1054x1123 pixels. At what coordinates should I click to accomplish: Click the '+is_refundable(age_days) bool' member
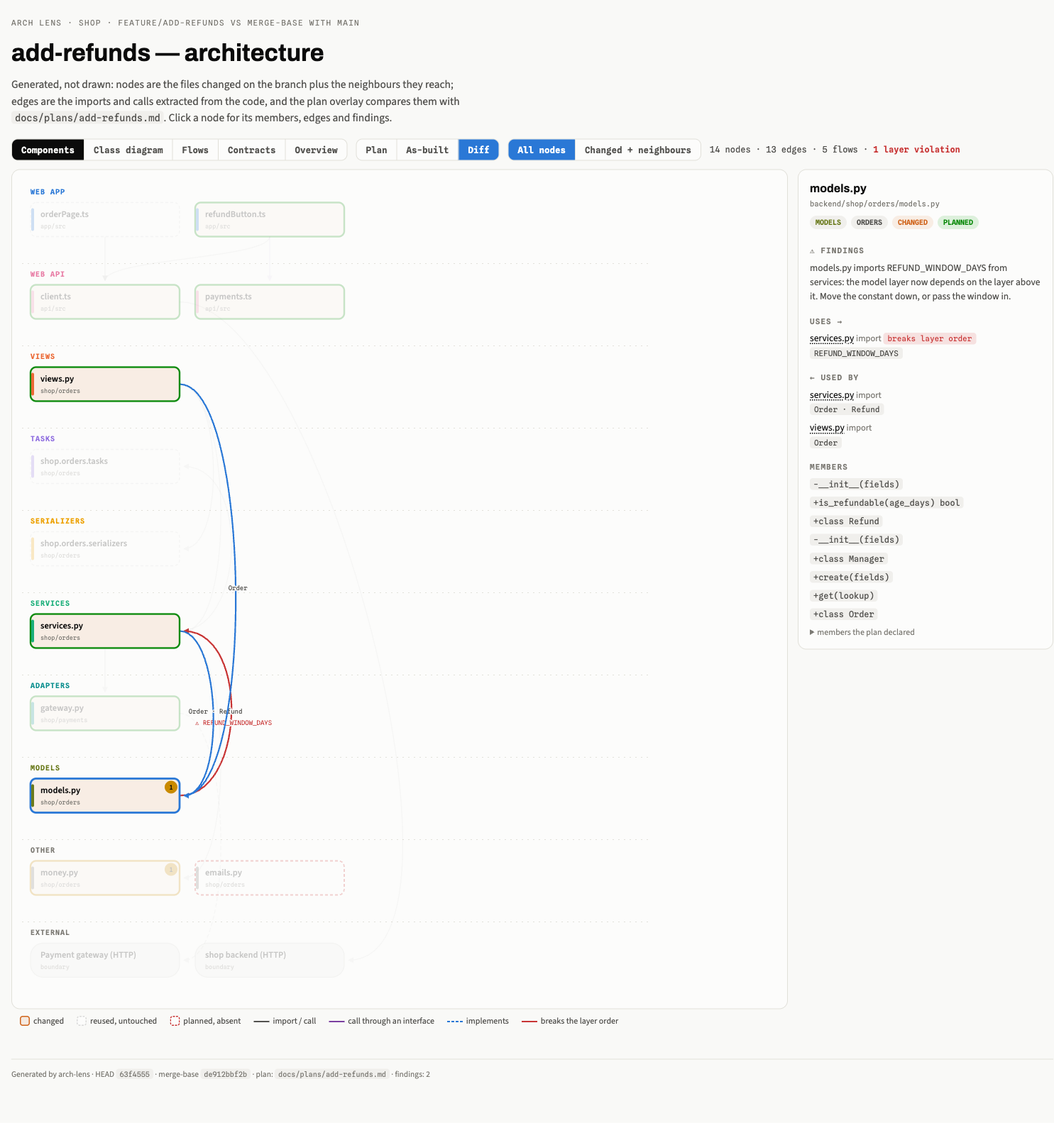(x=886, y=503)
